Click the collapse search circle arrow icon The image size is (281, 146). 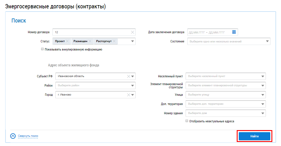13,136
